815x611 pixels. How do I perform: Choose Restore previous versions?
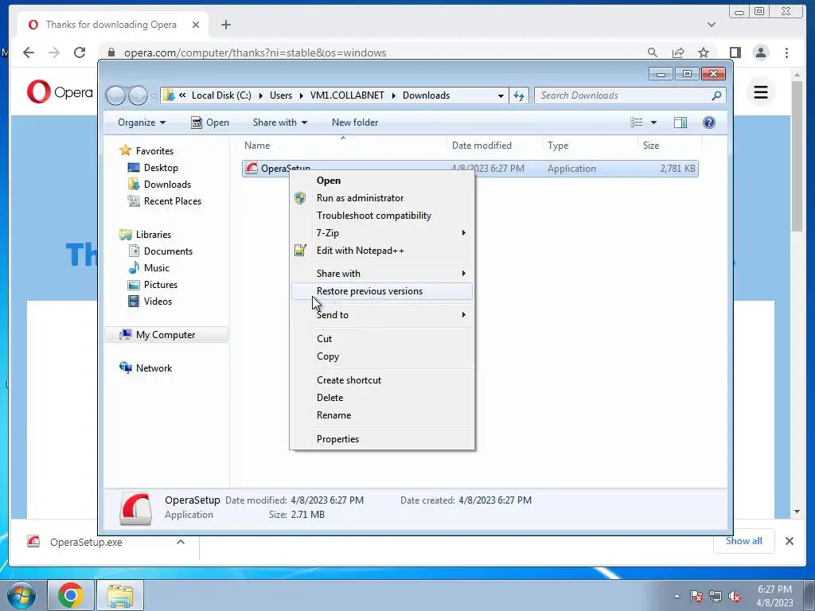click(x=382, y=291)
